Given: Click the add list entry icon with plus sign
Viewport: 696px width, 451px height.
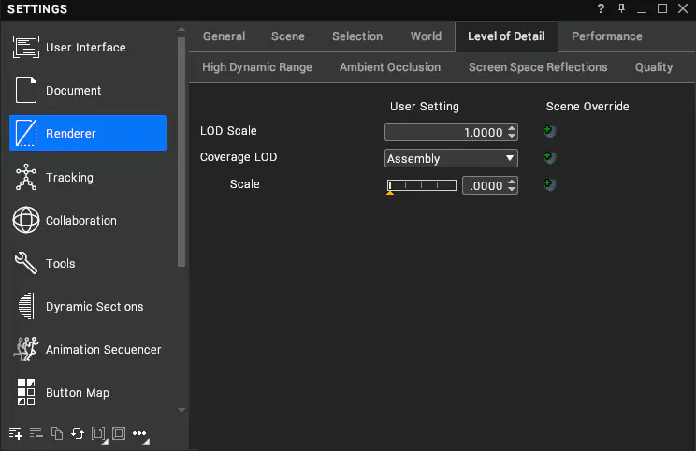Looking at the screenshot, I should point(16,433).
